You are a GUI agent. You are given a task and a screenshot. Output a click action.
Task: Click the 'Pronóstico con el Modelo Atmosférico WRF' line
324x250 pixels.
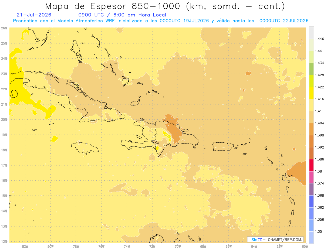pos(161,20)
